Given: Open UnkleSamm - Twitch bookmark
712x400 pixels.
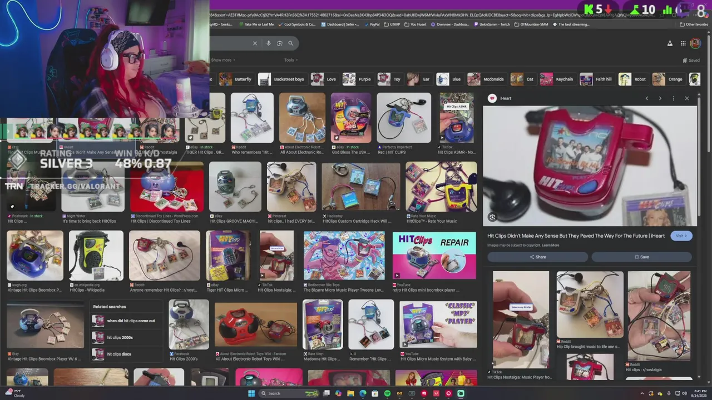Looking at the screenshot, I should click(x=491, y=24).
